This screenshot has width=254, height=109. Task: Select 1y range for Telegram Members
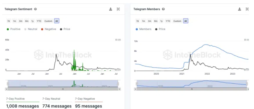point(161,21)
